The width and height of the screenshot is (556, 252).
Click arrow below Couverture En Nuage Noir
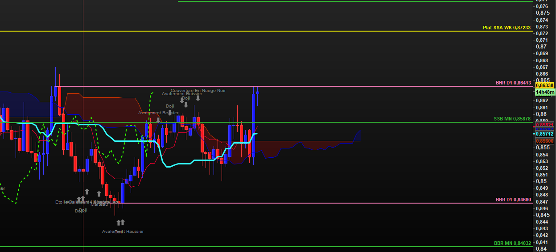click(198, 98)
